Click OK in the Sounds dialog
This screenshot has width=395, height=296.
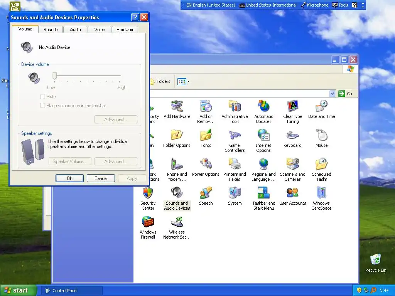[69, 178]
